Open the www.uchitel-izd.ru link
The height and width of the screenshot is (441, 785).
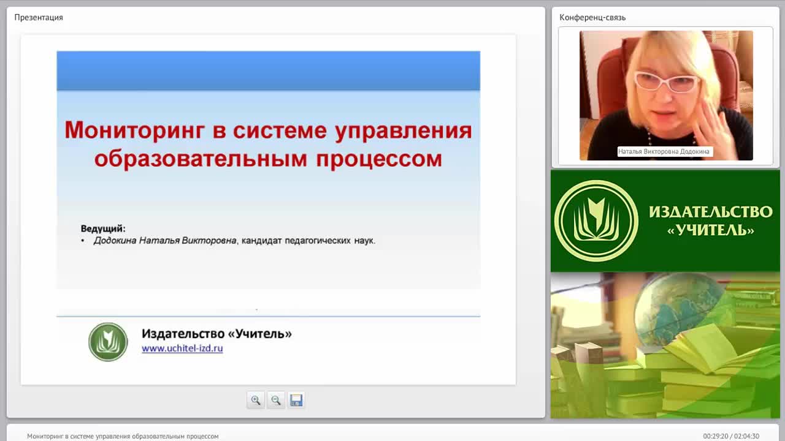pos(182,349)
